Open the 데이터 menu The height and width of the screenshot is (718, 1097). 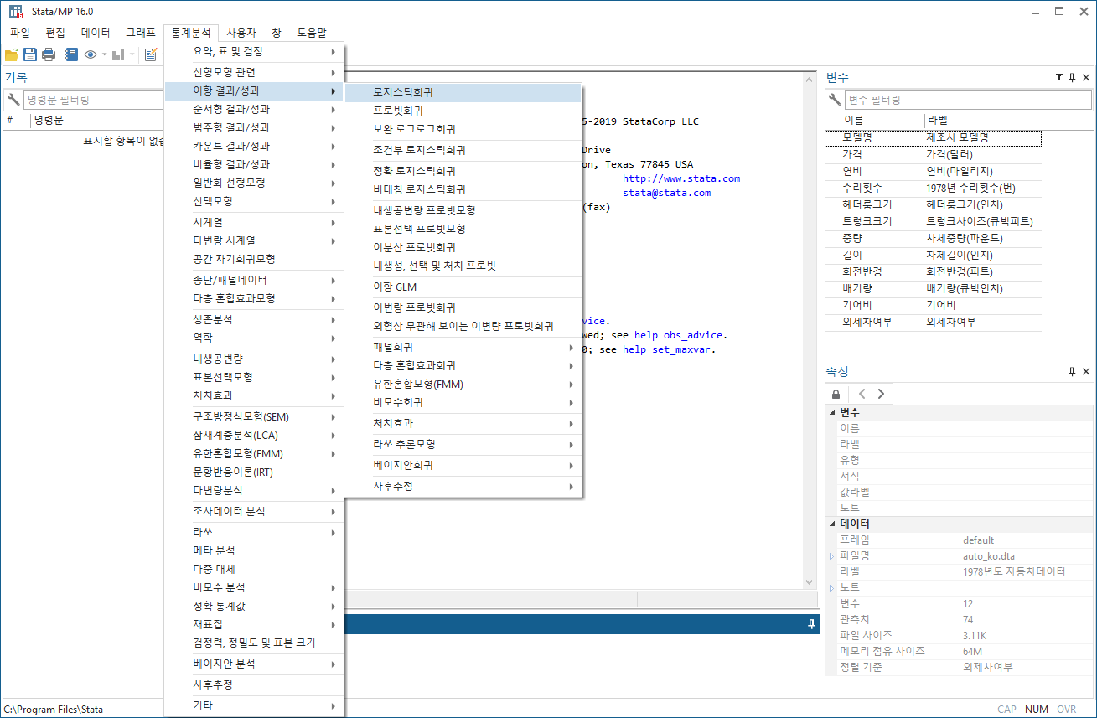96,33
